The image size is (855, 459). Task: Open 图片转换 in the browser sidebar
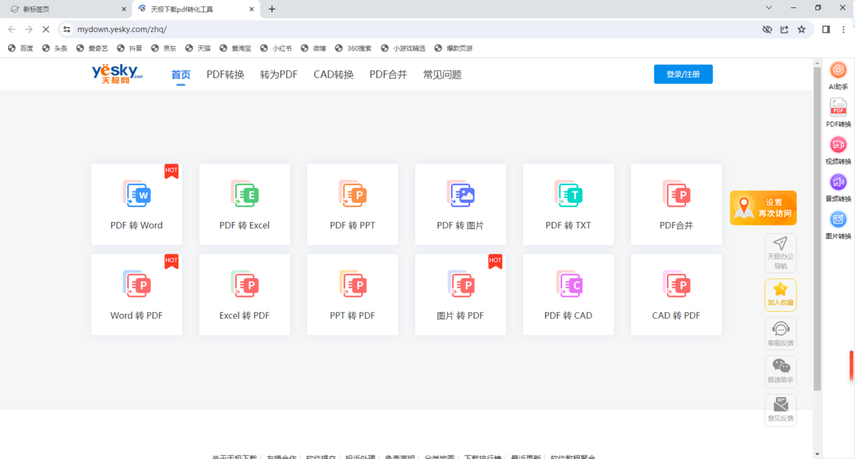pos(838,220)
